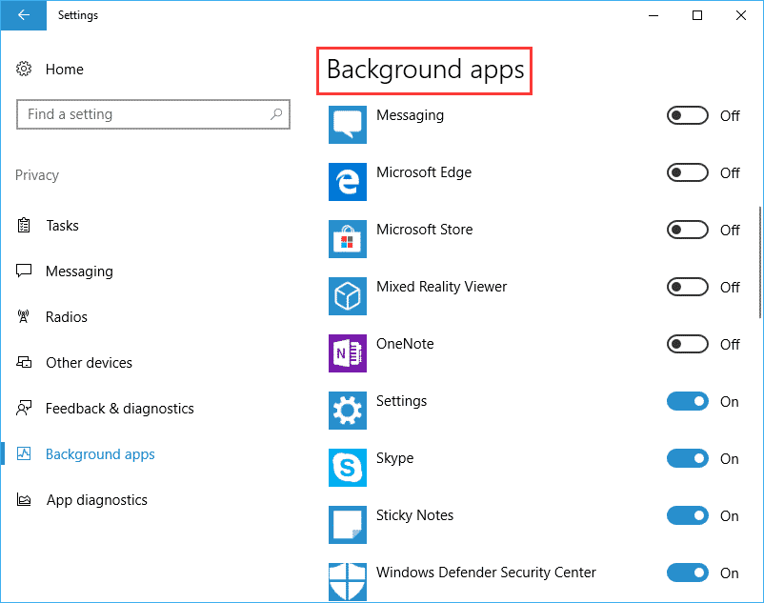The image size is (764, 603).
Task: Turn on Messaging background toggle
Action: [x=688, y=115]
